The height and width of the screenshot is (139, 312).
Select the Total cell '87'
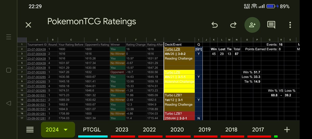coord(237,54)
